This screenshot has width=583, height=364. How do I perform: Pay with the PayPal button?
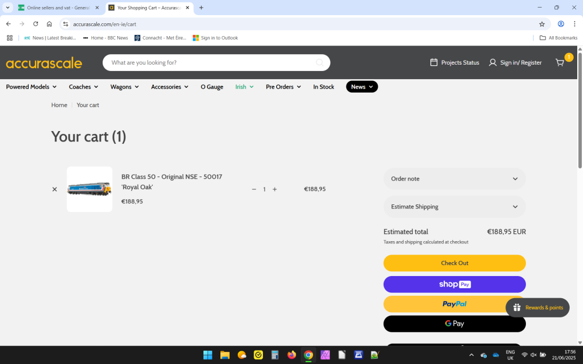(454, 304)
